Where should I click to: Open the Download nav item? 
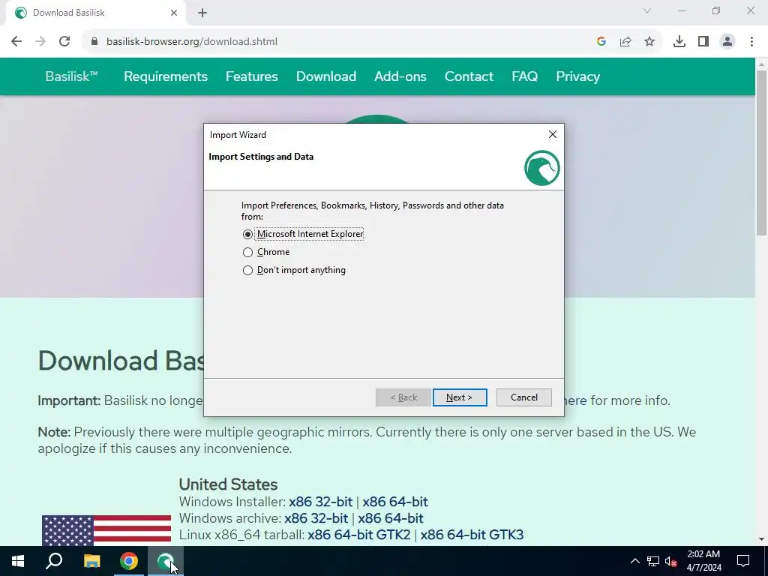pyautogui.click(x=326, y=76)
